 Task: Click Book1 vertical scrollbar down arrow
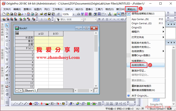click(x=96, y=86)
